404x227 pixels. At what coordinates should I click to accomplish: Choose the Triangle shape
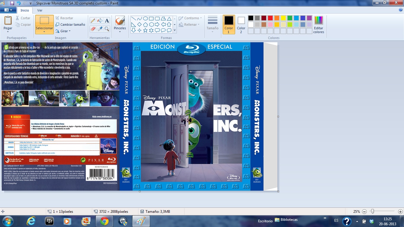pyautogui.click(x=169, y=19)
